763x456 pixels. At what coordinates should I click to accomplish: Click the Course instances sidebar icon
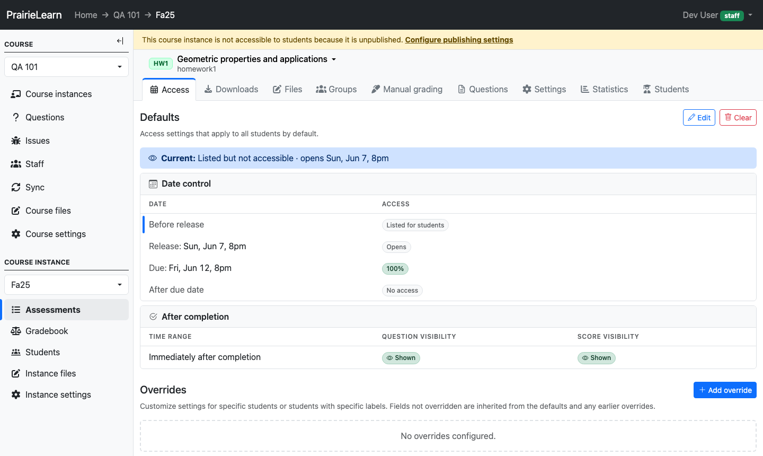click(x=16, y=94)
